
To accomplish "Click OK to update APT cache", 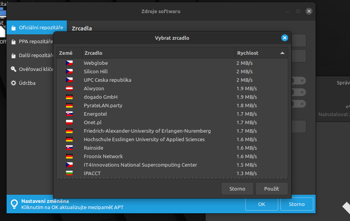I will [261, 204].
